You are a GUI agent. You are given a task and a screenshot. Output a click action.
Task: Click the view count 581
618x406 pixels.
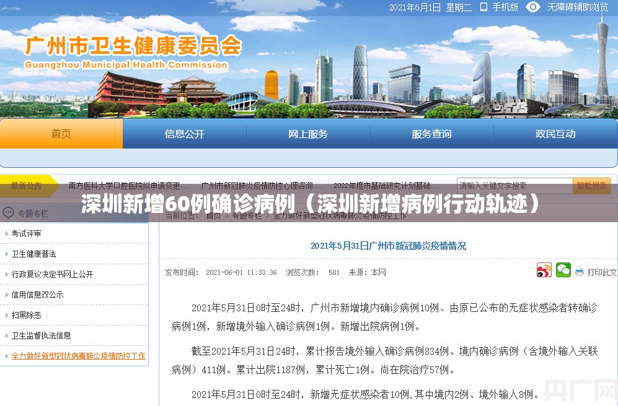[334, 272]
